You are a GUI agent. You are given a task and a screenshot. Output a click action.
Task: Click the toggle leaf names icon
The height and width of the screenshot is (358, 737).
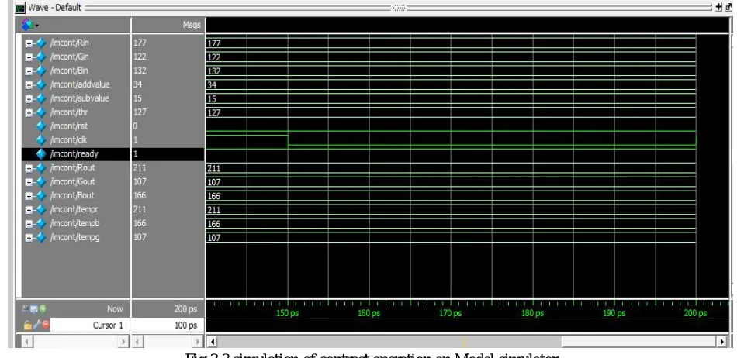pyautogui.click(x=26, y=308)
